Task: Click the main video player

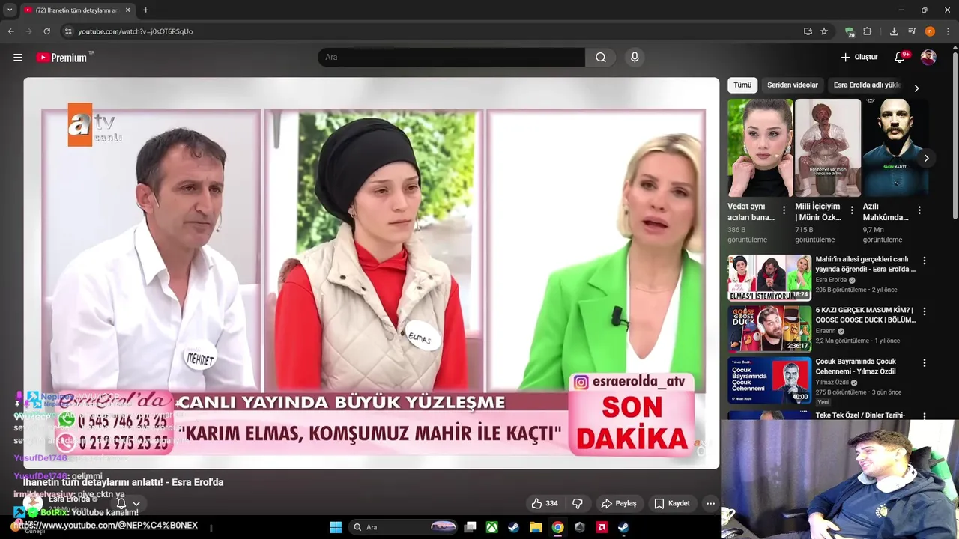Action: coord(371,273)
